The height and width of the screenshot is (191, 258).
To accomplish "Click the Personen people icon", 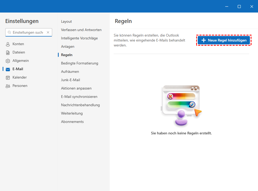I will (8, 86).
